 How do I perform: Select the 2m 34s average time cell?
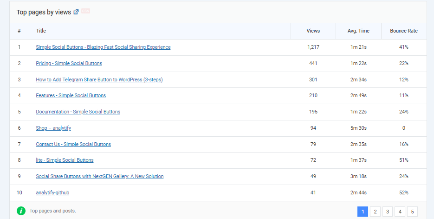358,80
